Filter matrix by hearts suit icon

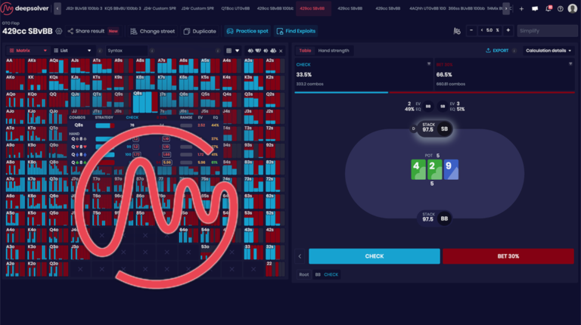(258, 51)
